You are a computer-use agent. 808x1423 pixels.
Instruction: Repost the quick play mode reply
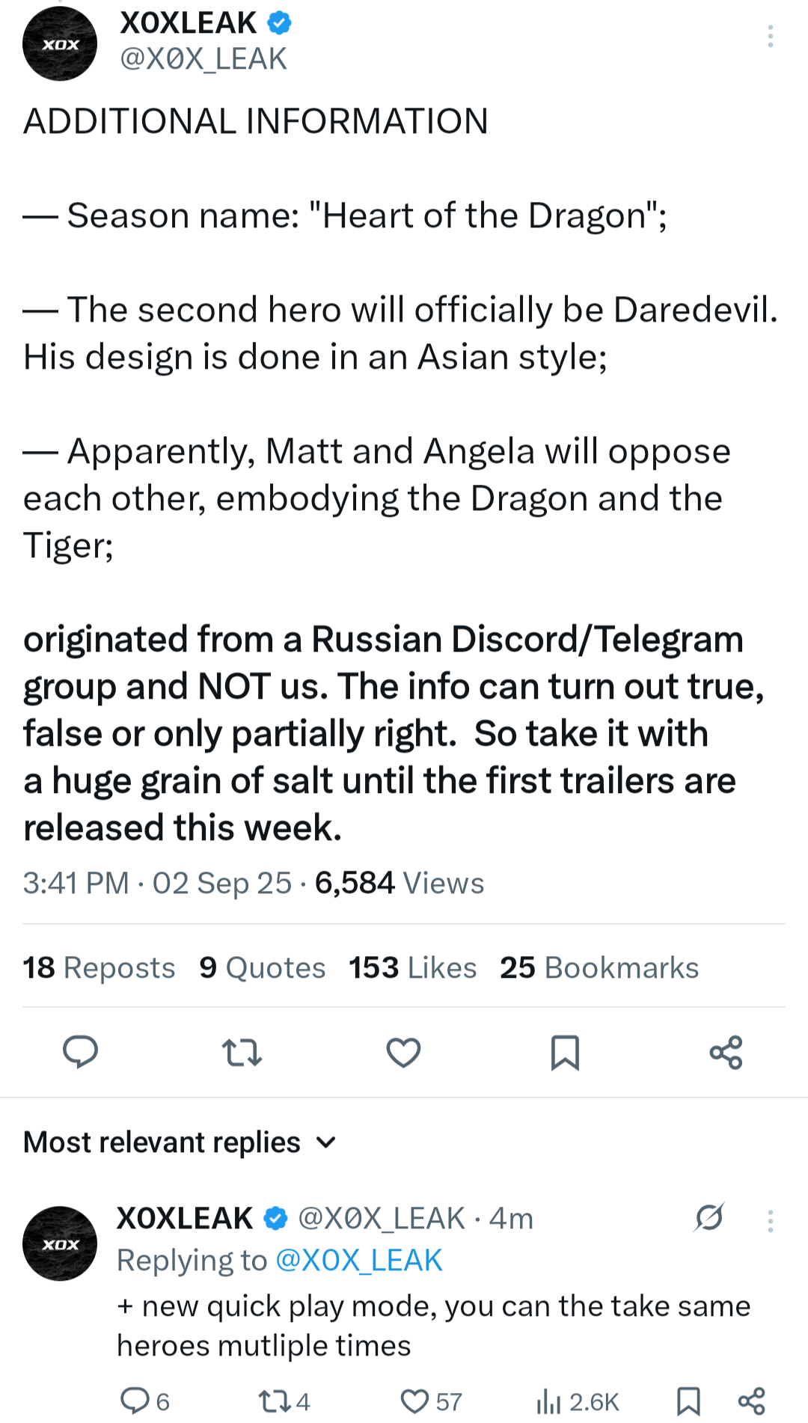273,1401
